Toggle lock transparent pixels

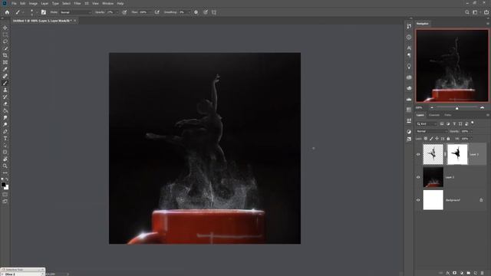tap(426, 139)
